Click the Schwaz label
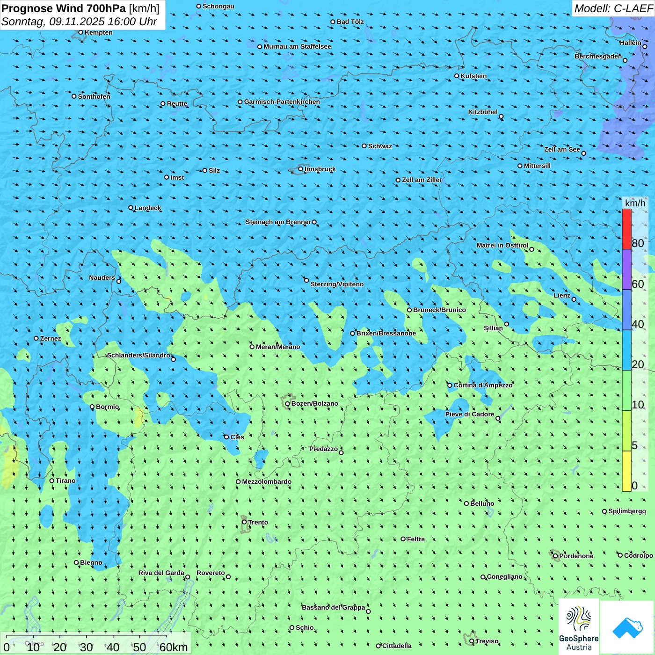Viewport: 655px width, 655px height. 380,146
